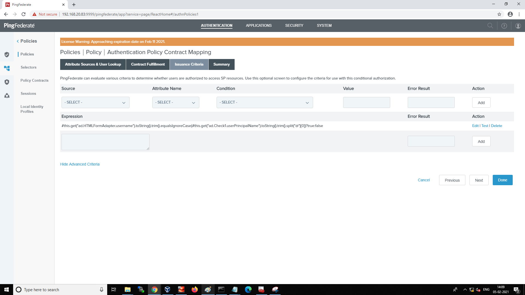Open Snipping Tool from the taskbar
Screen dimensions: 525x295
[x=275, y=290]
